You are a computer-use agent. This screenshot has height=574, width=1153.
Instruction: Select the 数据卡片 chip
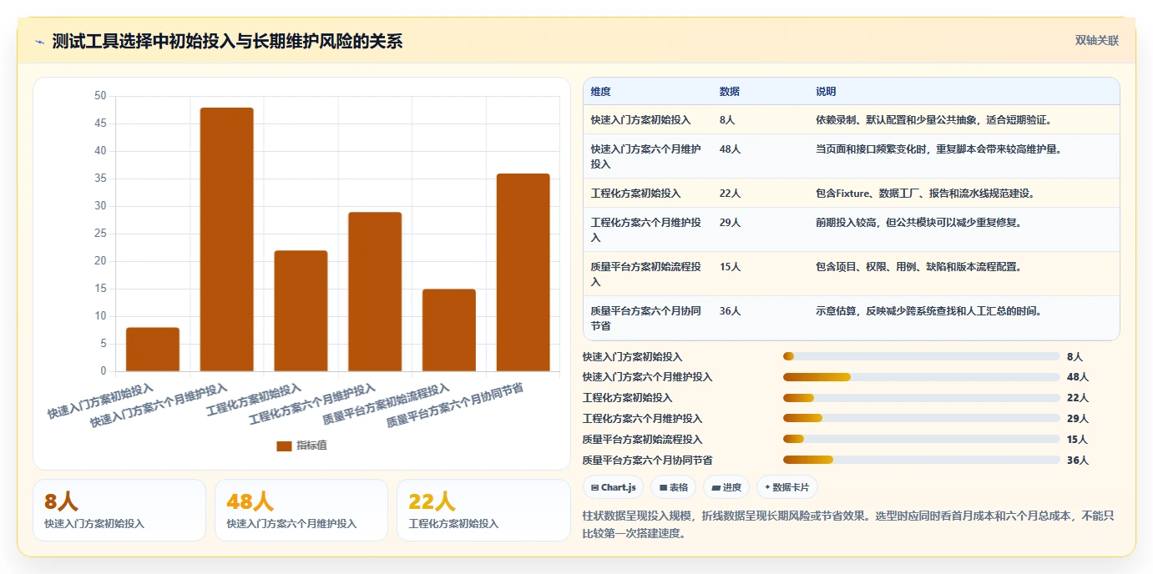[787, 487]
